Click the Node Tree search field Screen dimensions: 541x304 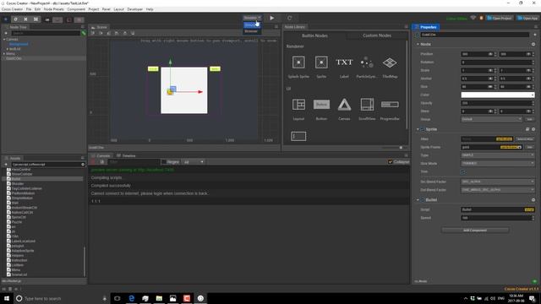(45, 33)
